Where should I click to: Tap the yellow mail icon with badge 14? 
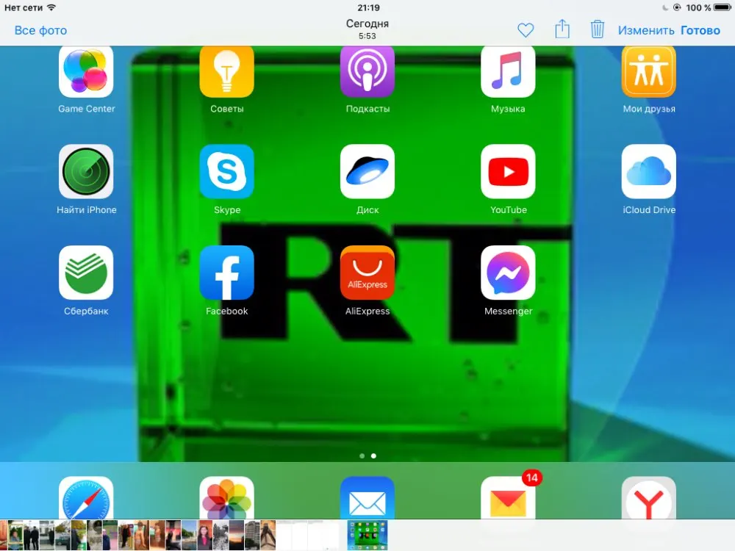(508, 498)
